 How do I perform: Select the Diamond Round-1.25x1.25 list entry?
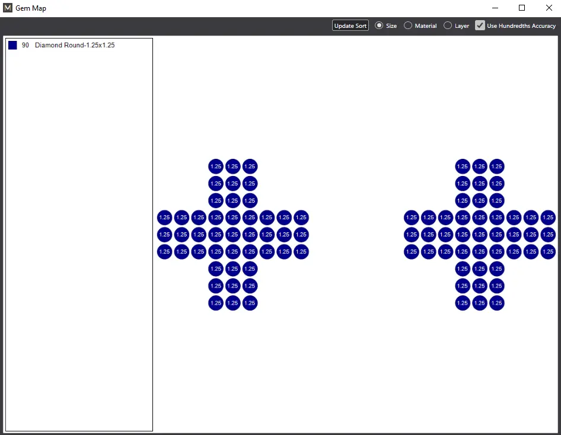75,45
